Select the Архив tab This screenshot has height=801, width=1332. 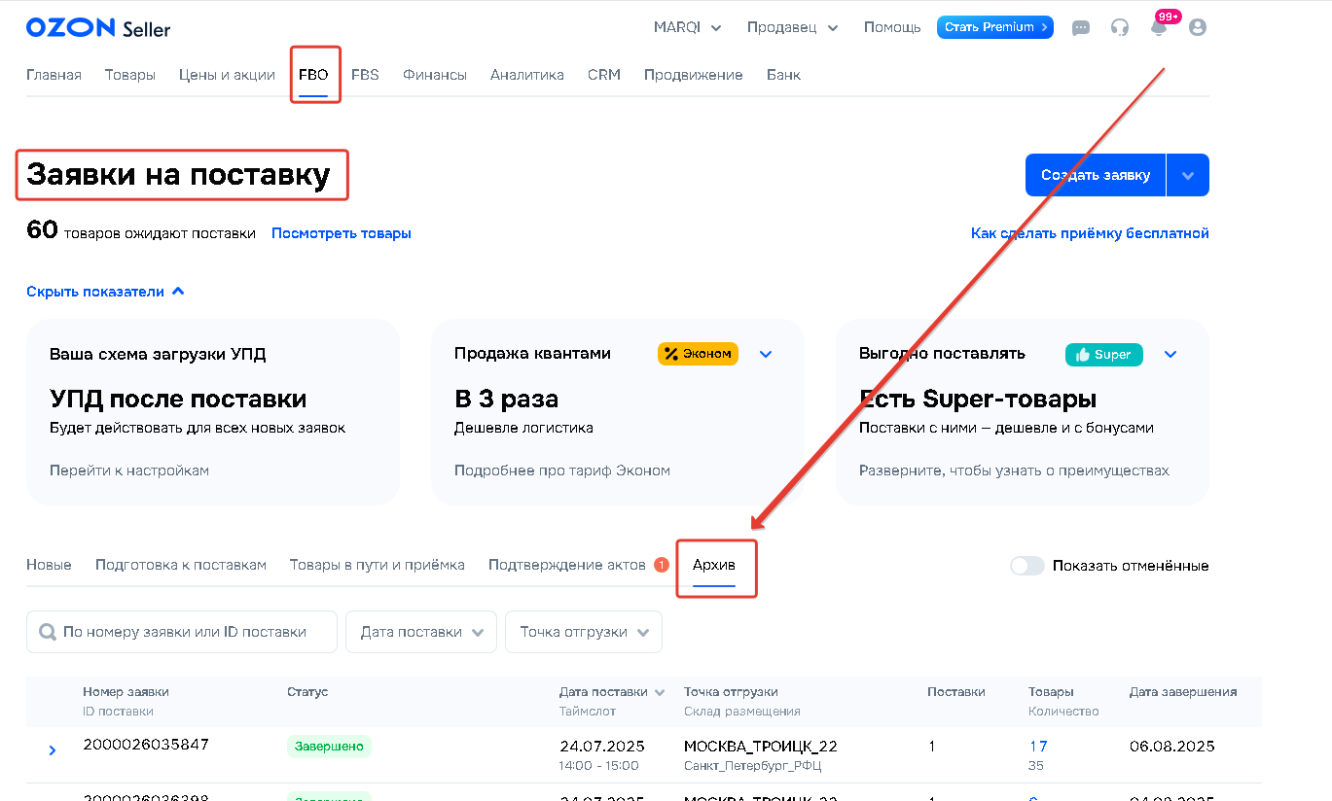tap(714, 565)
